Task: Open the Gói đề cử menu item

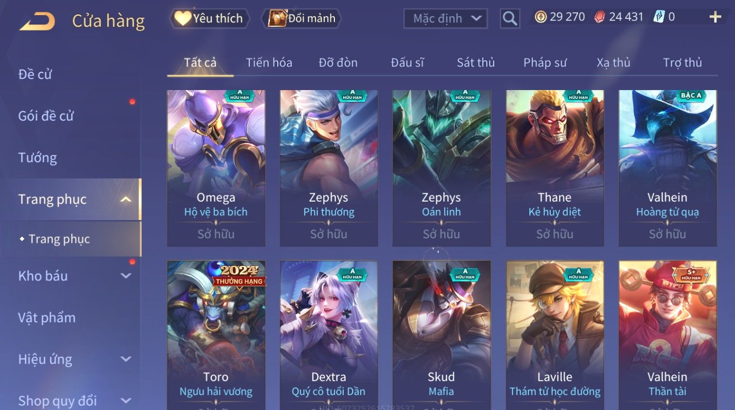Action: pyautogui.click(x=46, y=116)
